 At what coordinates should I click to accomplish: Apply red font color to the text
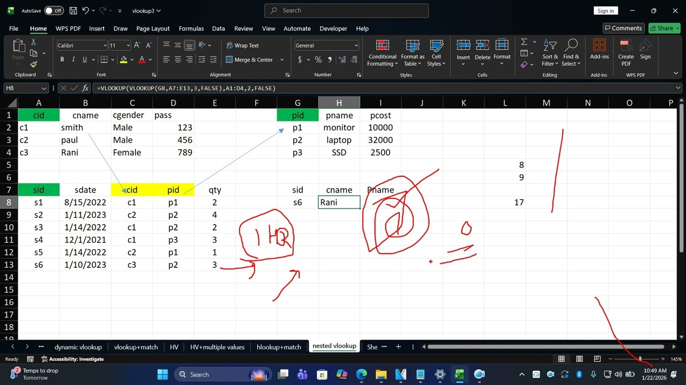tap(142, 60)
